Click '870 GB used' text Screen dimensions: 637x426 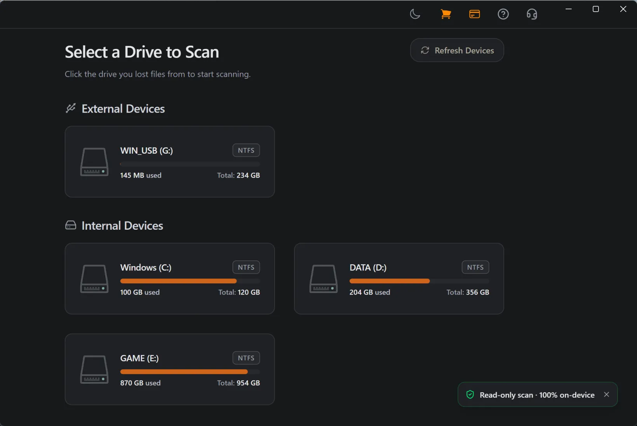click(140, 383)
